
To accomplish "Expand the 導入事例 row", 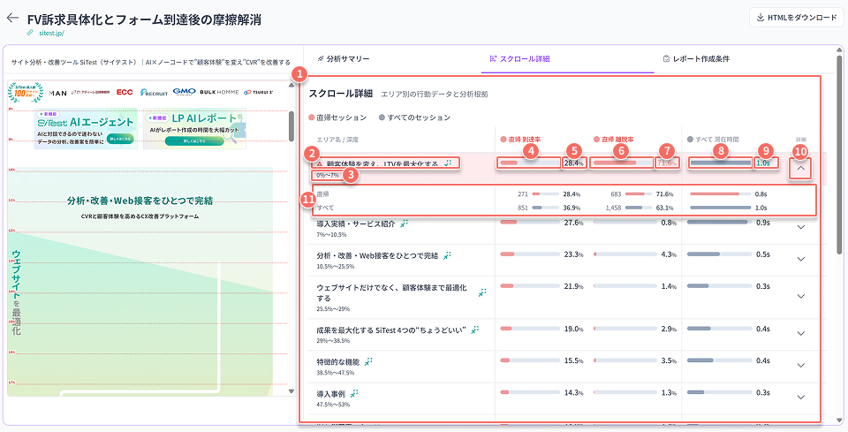I will [801, 398].
